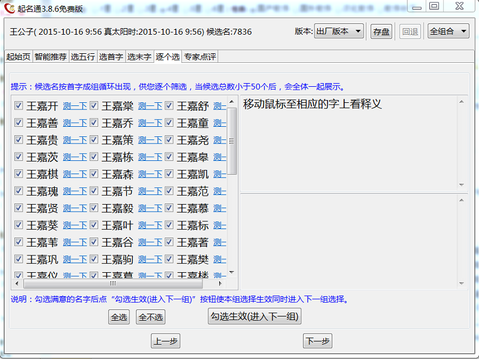The image size is (479, 359).
Task: Click the 测一下 link next to 王嘉善
Action: tap(74, 124)
